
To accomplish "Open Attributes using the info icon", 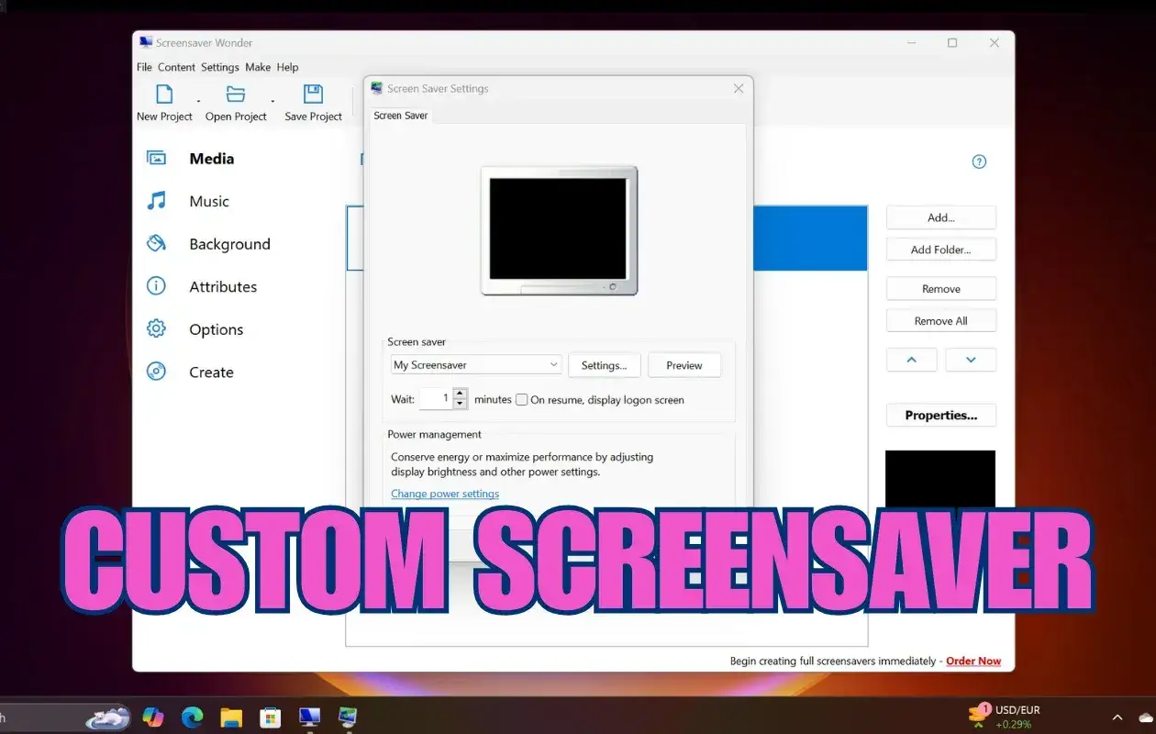I will 157,286.
